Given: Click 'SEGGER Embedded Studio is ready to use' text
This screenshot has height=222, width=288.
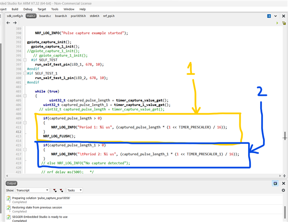Looking at the screenshot, I should pyautogui.click(x=40, y=217).
